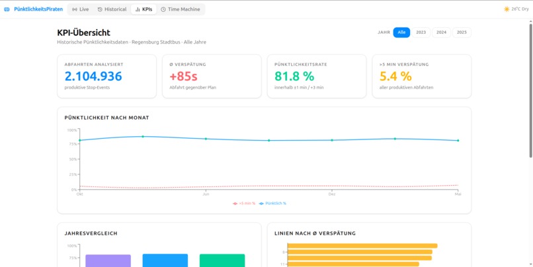Screen dimensions: 533x267
Task: Toggle the >5 min % legend entry
Action: click(x=244, y=204)
